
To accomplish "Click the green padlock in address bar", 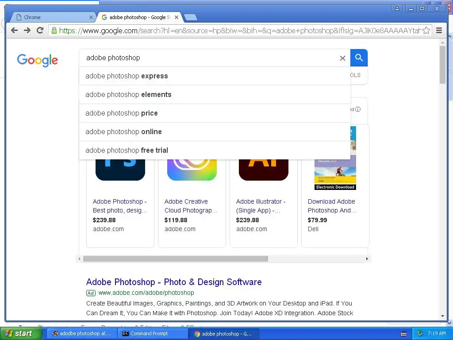I will tap(54, 31).
